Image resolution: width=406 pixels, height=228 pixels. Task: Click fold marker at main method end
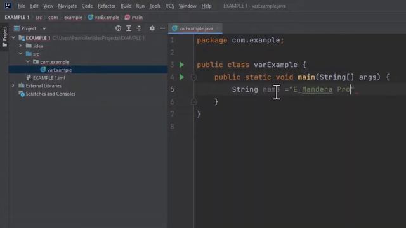tap(193, 102)
